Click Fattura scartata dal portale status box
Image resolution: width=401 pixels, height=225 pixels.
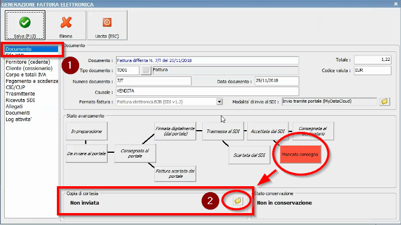point(175,174)
